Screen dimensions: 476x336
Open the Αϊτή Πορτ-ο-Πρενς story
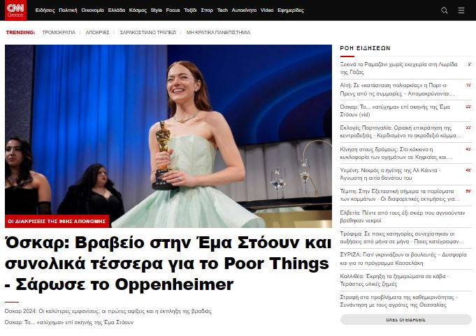tap(398, 89)
